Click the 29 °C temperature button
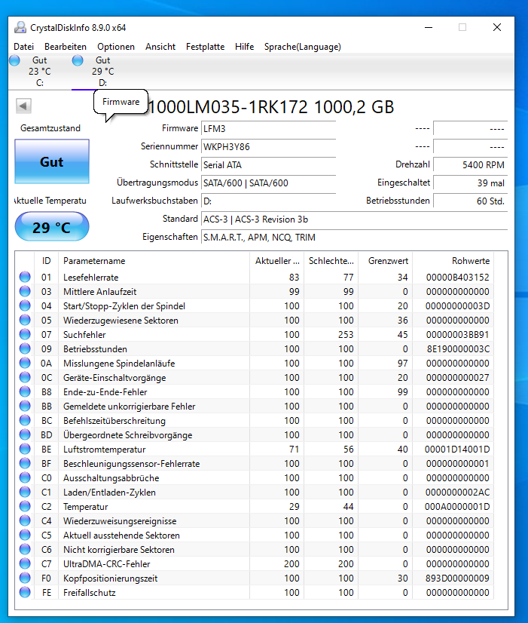 52,226
